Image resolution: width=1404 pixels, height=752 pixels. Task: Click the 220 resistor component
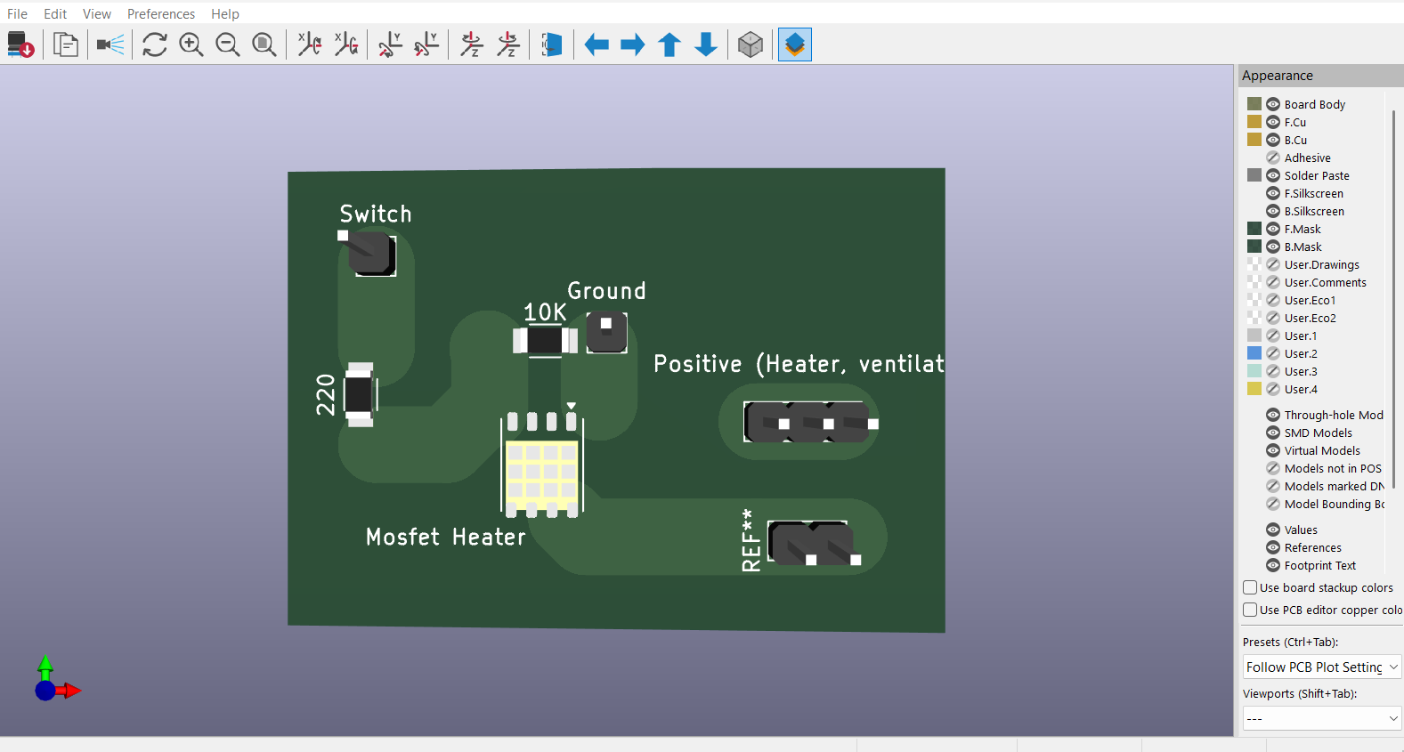point(360,394)
